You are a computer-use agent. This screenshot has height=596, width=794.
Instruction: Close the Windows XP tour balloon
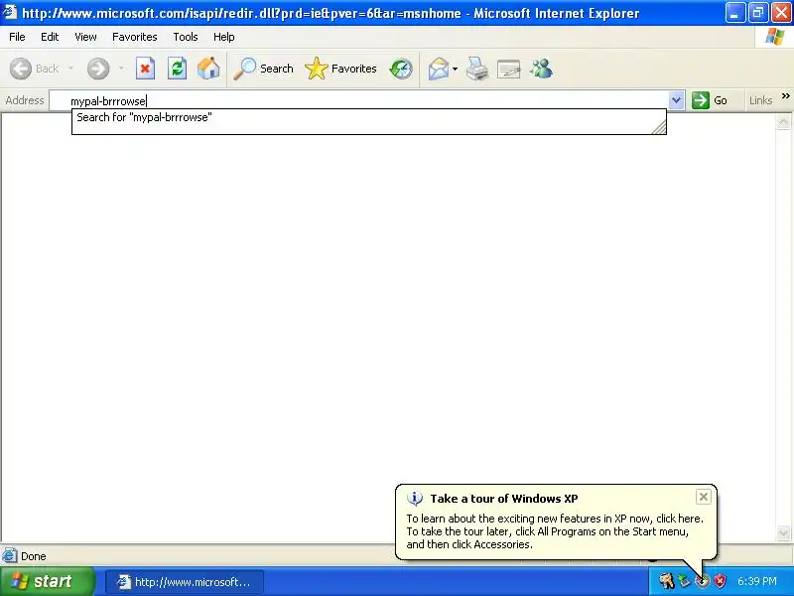tap(704, 497)
